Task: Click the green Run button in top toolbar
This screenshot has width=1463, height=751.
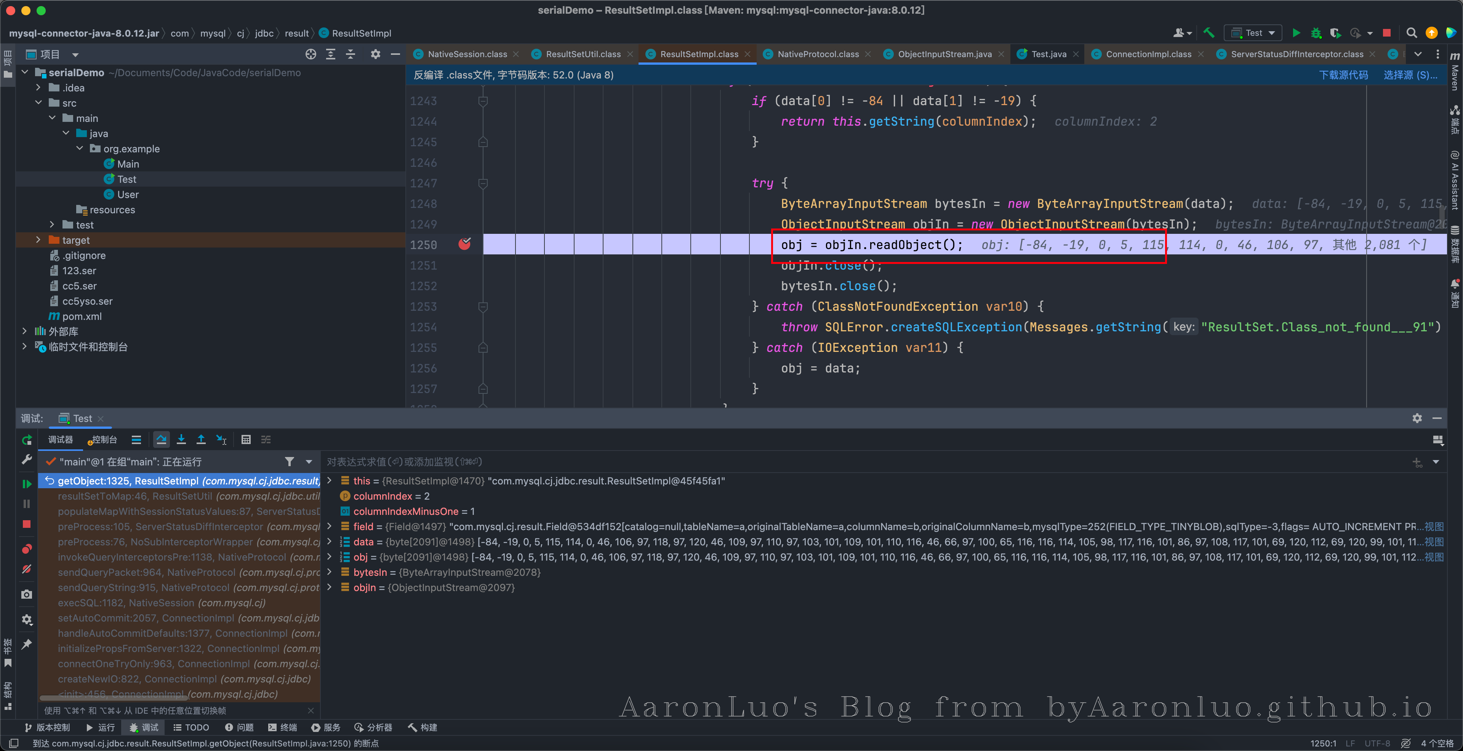Action: (x=1296, y=33)
